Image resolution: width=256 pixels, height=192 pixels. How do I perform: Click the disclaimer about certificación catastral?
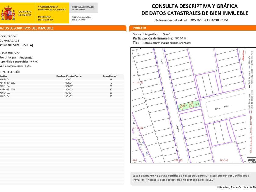coord(191,178)
